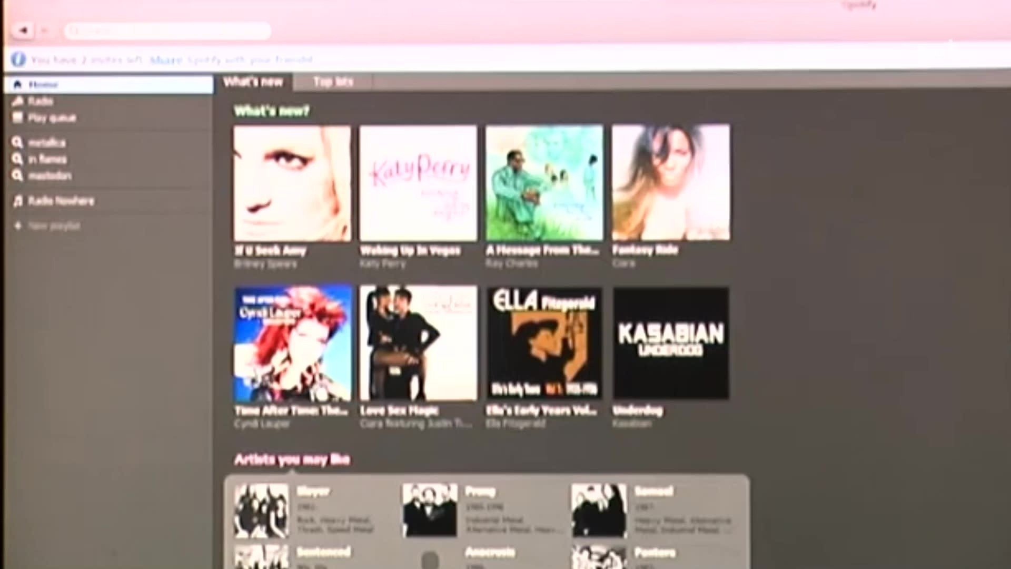Click search icon beside metallica

point(18,143)
